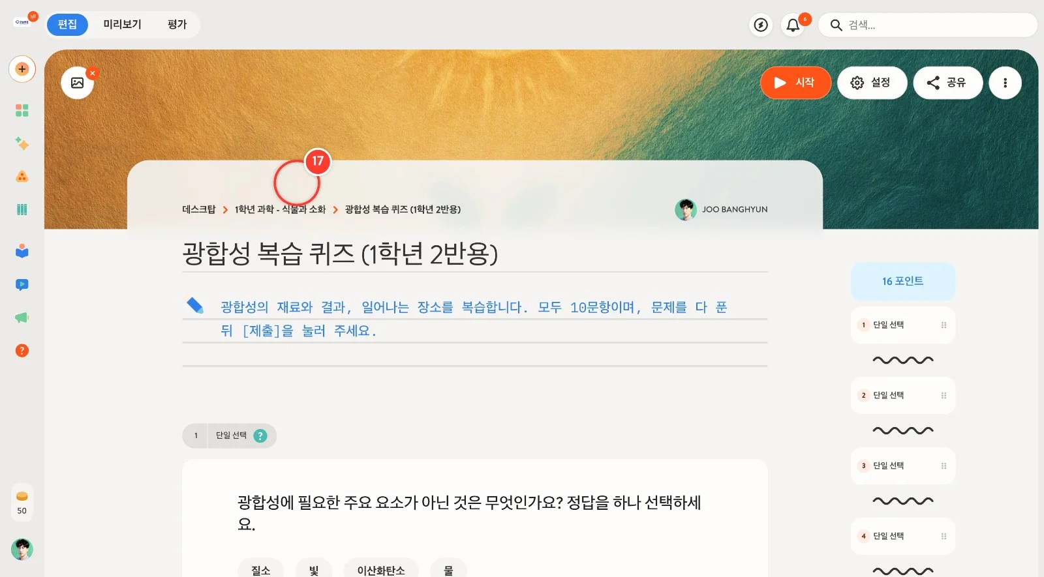Image resolution: width=1044 pixels, height=577 pixels.
Task: Click the change cover image icon
Action: (x=78, y=83)
